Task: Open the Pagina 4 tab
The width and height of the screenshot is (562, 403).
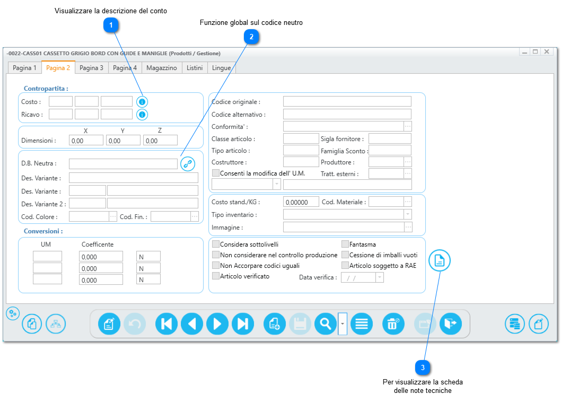Action: [x=125, y=68]
